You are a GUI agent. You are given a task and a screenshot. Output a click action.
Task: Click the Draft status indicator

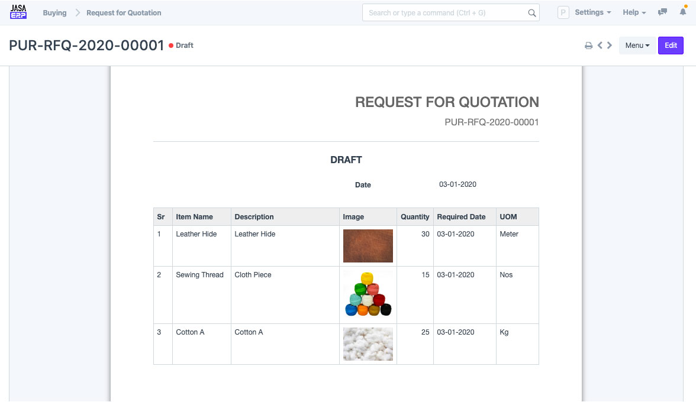[x=184, y=46]
